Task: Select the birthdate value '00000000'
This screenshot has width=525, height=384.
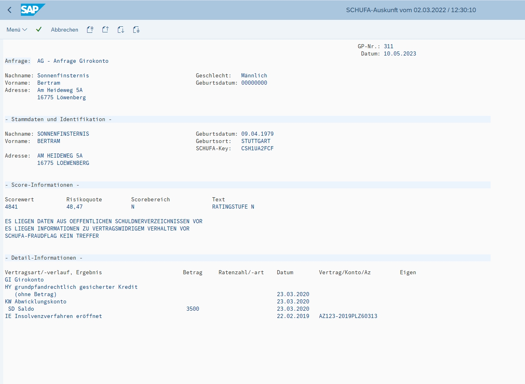Action: [254, 83]
